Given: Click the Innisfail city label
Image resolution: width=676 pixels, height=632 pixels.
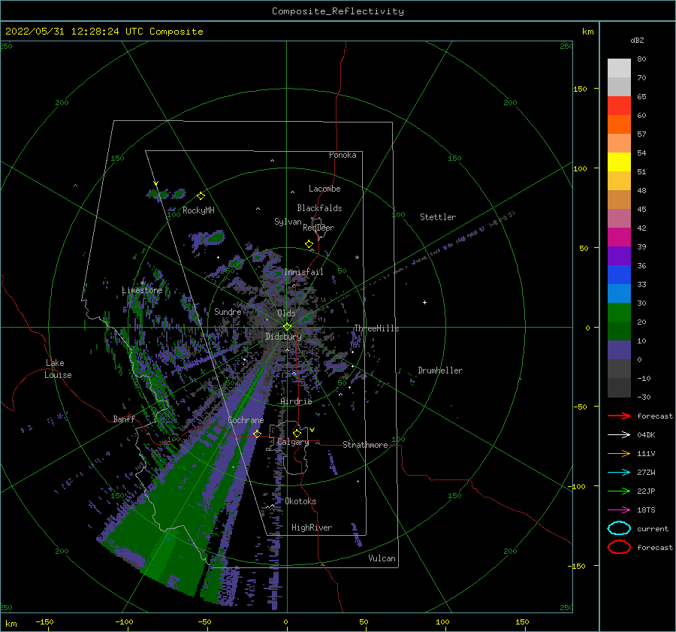Looking at the screenshot, I should pos(303,272).
